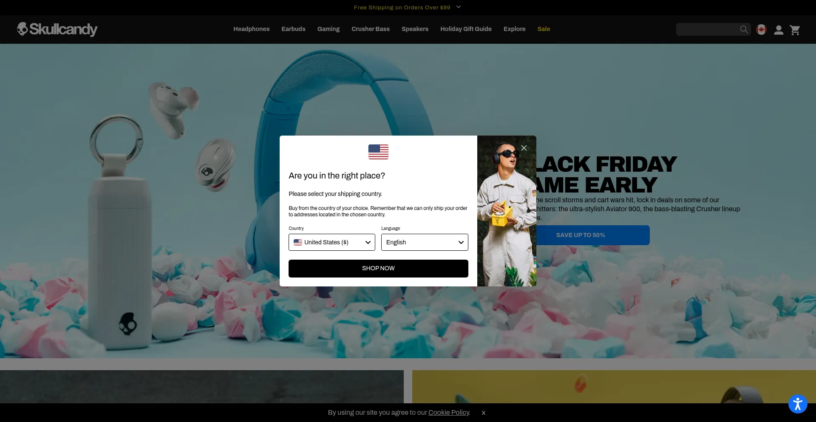Click the search magnifier icon
Viewport: 816px width, 422px height.
pos(744,29)
